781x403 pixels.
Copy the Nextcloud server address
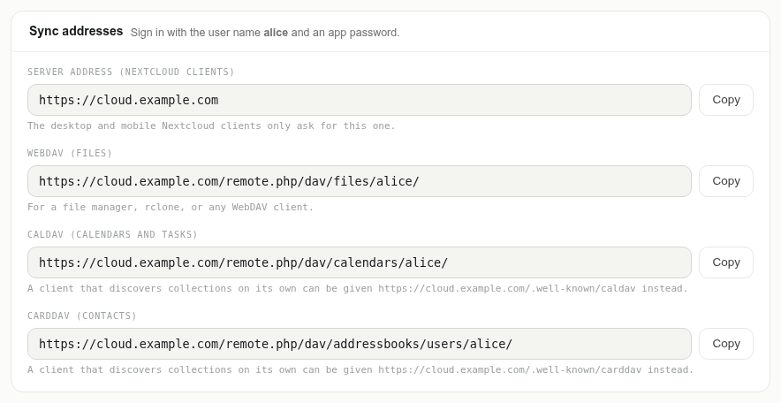coord(725,100)
